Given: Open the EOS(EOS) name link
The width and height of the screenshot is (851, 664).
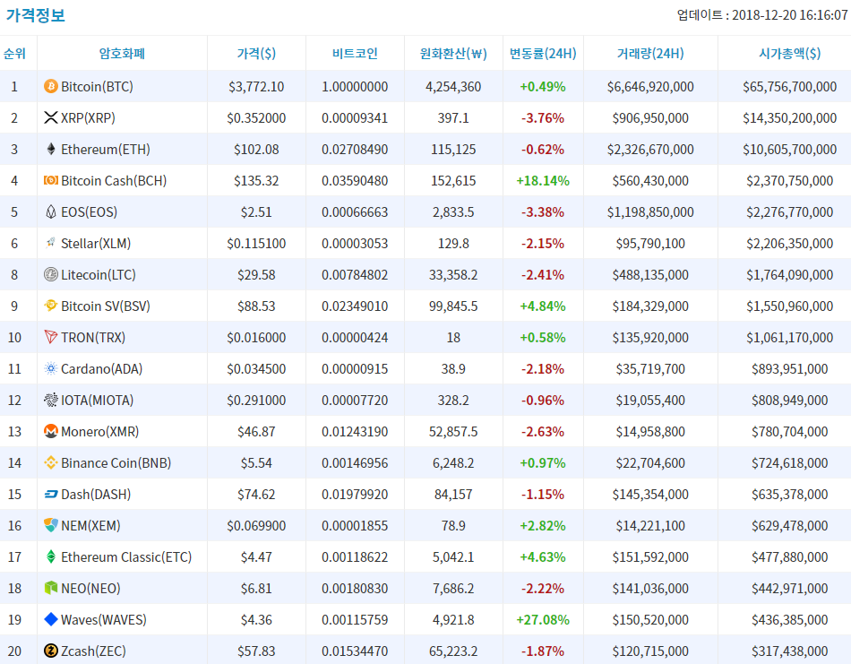Looking at the screenshot, I should (89, 211).
